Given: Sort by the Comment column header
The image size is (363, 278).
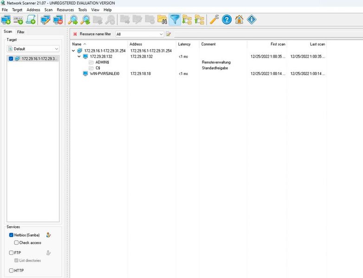Looking at the screenshot, I should pyautogui.click(x=223, y=44).
